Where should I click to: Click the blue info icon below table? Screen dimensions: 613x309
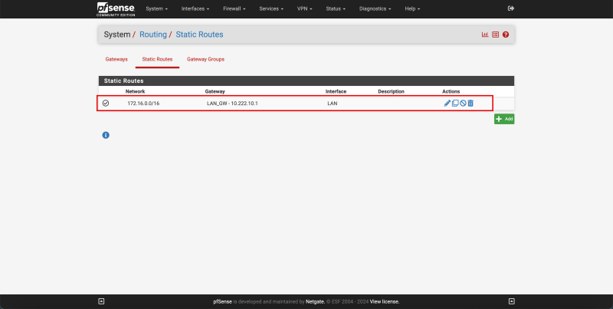pyautogui.click(x=106, y=135)
